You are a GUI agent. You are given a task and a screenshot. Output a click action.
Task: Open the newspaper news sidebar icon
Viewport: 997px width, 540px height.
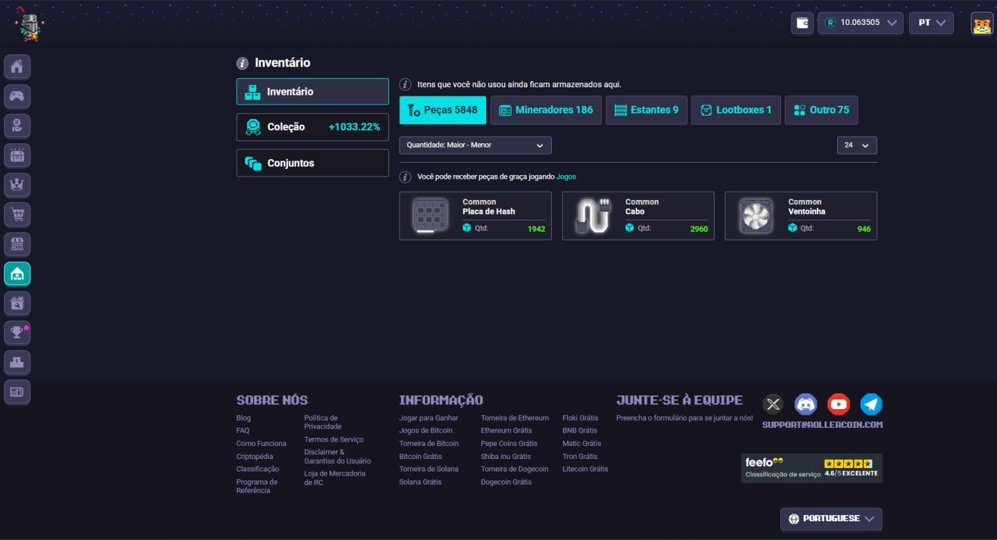point(17,392)
